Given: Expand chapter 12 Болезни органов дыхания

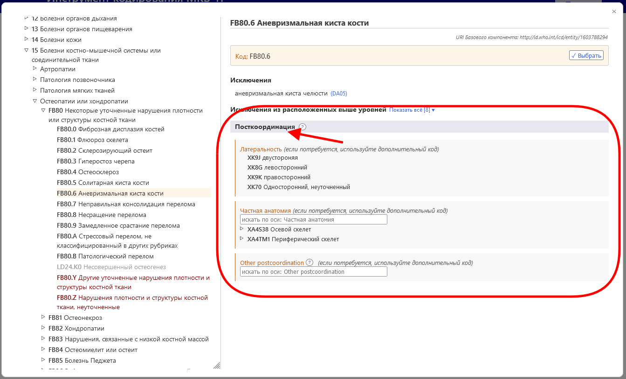Looking at the screenshot, I should [x=26, y=18].
